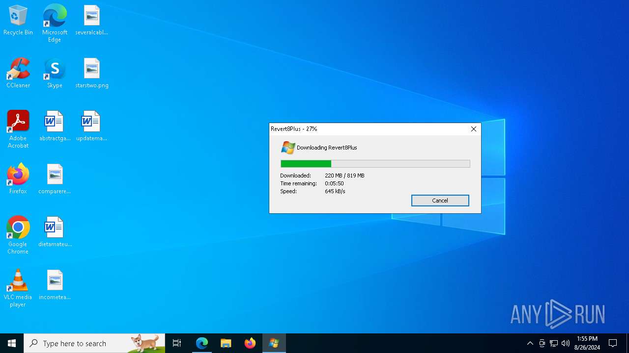
Task: Cancel the Revert8Plus download
Action: (440, 201)
